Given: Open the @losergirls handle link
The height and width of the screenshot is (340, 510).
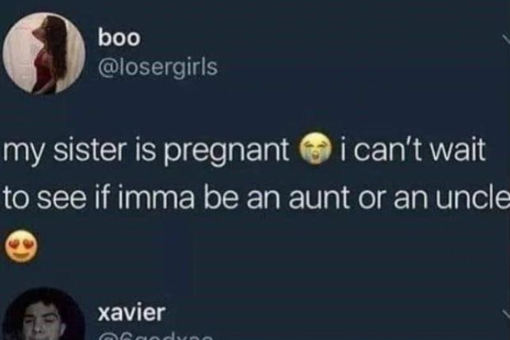Looking at the screenshot, I should 158,68.
